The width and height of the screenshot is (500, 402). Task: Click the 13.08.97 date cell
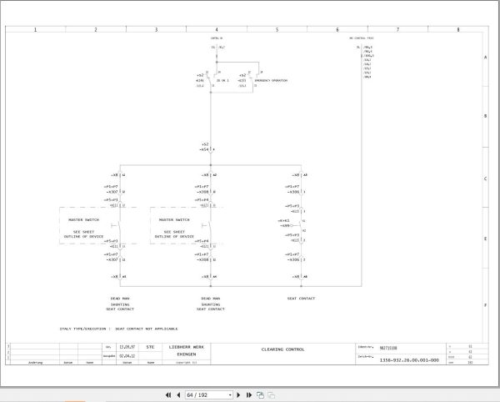[127, 347]
